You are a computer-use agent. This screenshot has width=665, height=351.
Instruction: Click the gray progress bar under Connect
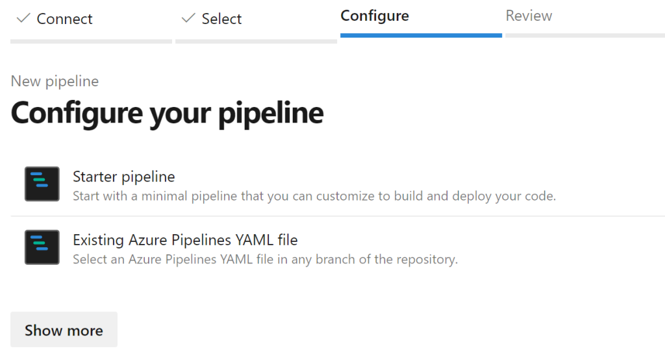tap(91, 42)
